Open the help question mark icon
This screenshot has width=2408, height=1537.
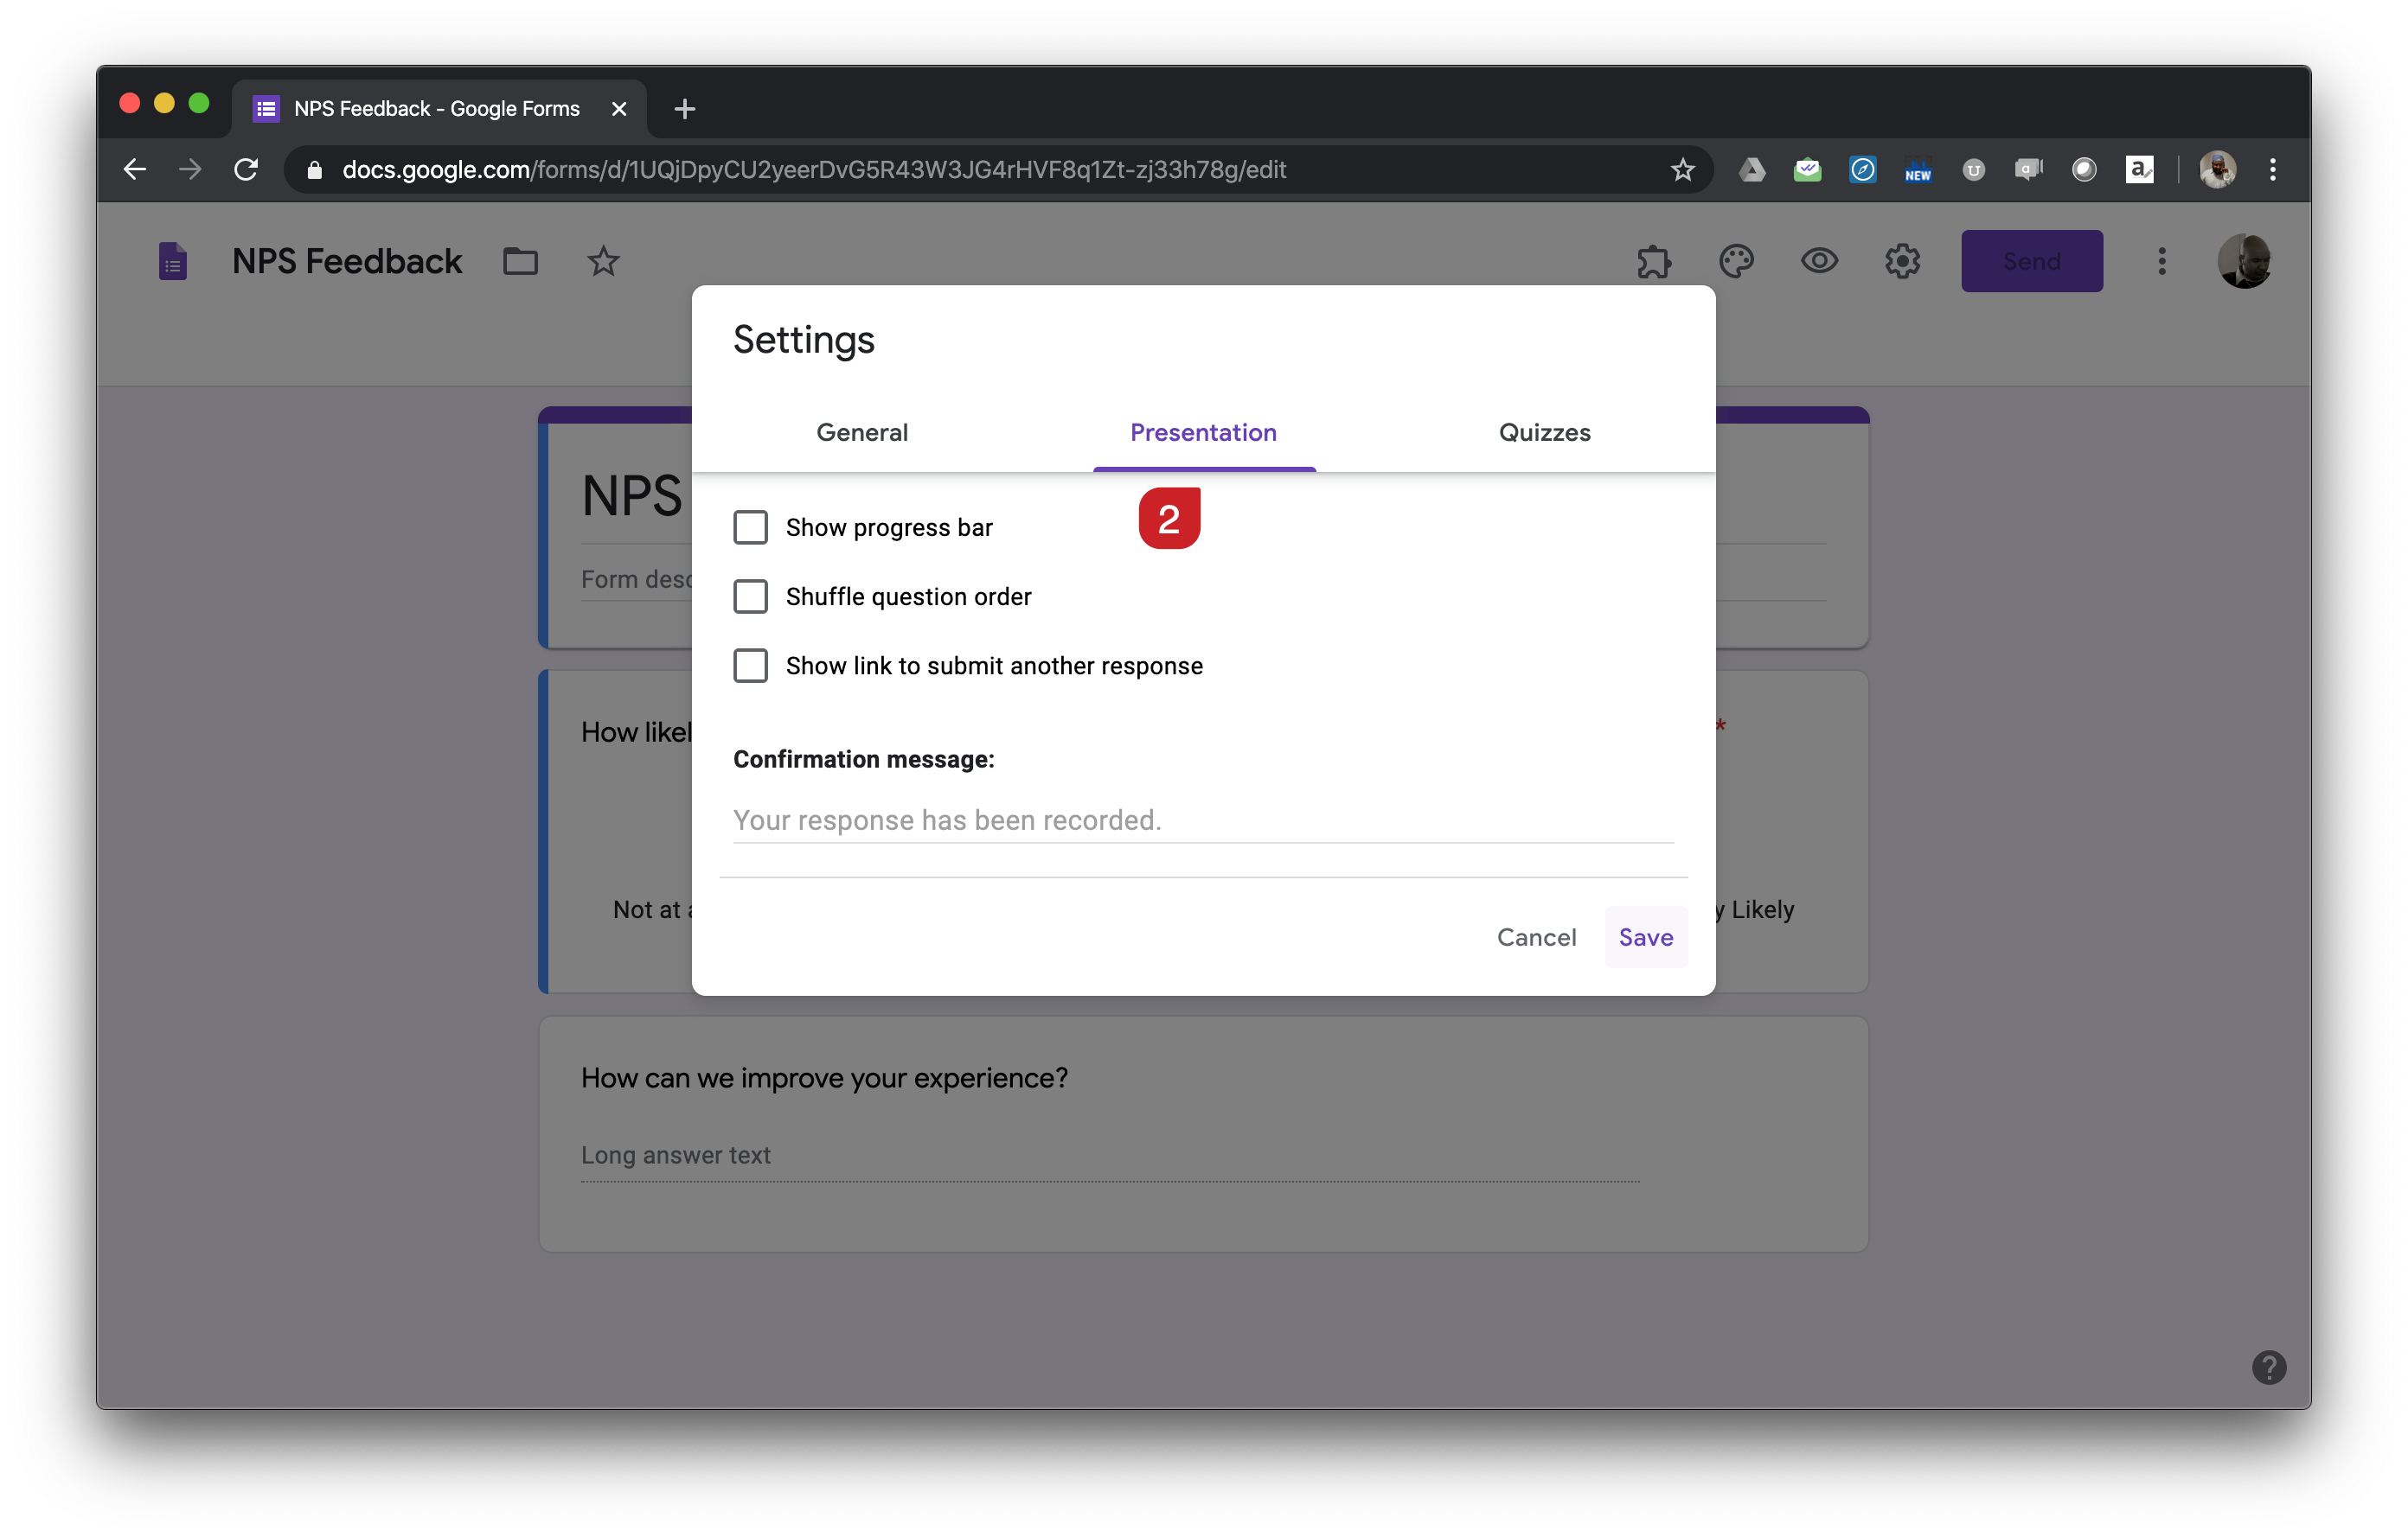tap(2268, 1366)
